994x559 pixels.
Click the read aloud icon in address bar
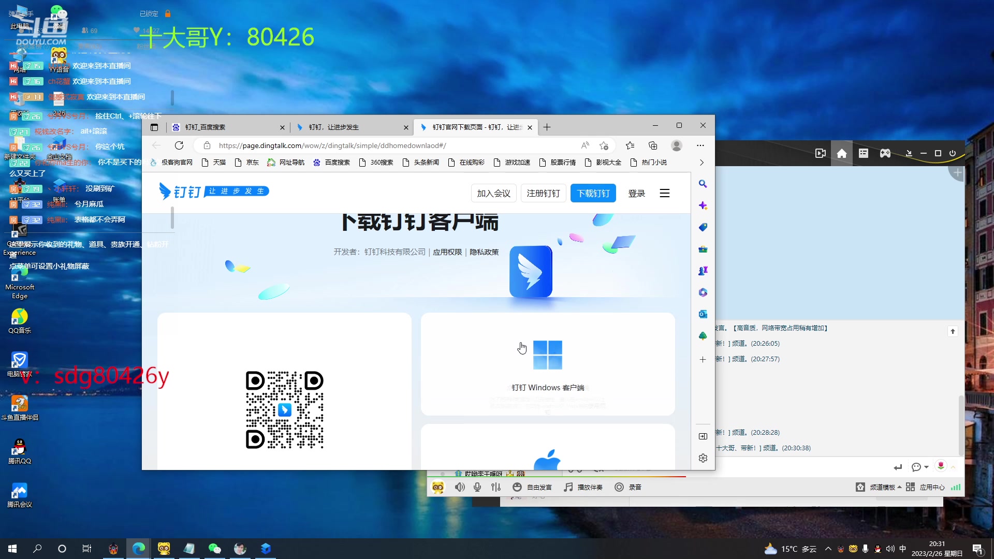585,145
